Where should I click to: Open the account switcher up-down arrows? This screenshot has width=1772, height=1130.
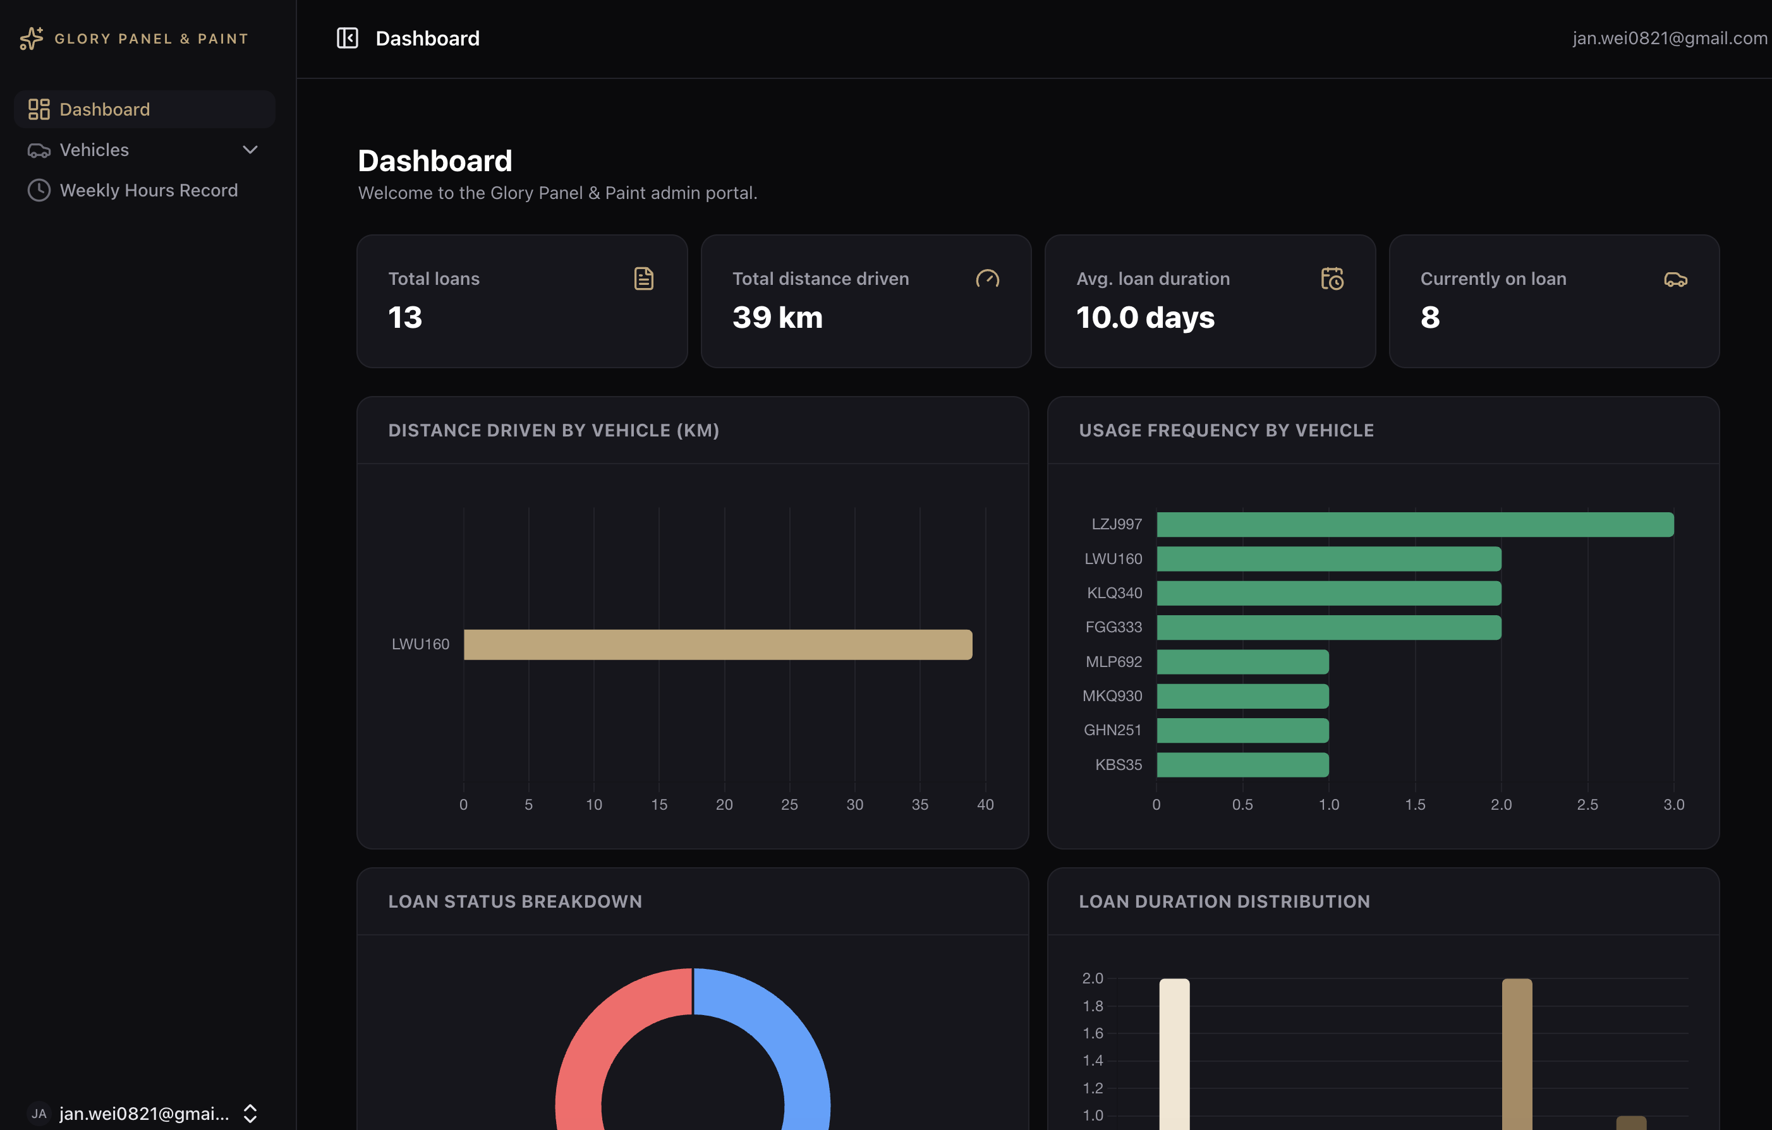point(250,1114)
